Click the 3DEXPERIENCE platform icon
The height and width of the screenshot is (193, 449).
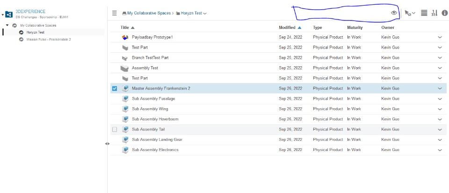click(9, 14)
